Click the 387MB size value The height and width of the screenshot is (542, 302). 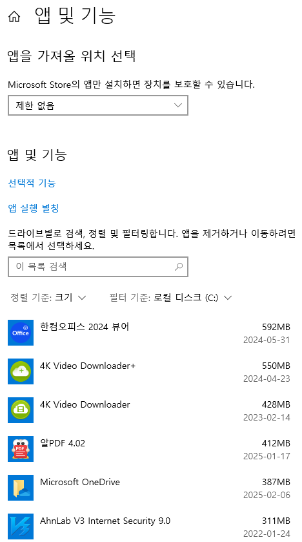click(276, 481)
